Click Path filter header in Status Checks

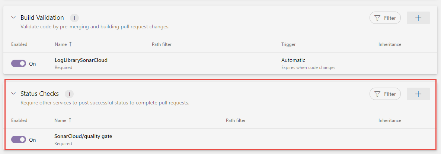point(236,120)
